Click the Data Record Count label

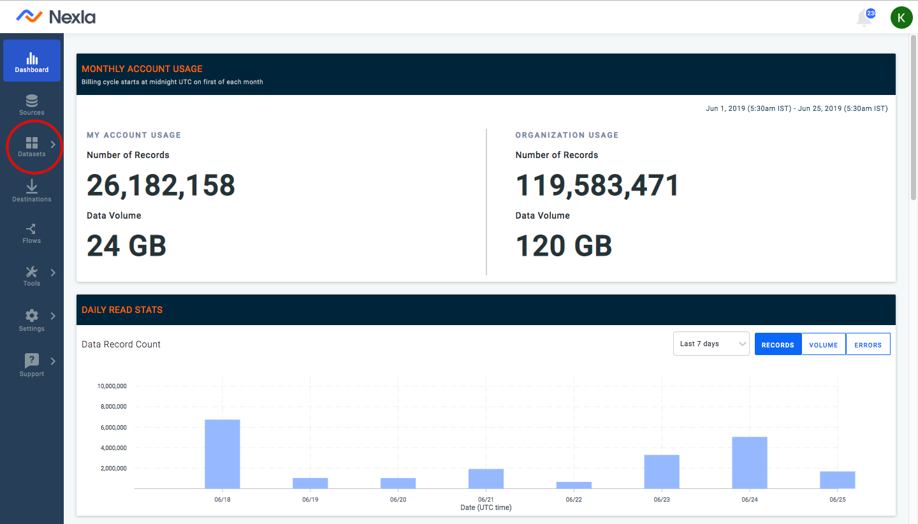121,344
